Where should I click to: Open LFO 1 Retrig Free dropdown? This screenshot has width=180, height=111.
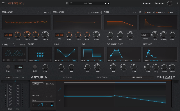[65, 61]
